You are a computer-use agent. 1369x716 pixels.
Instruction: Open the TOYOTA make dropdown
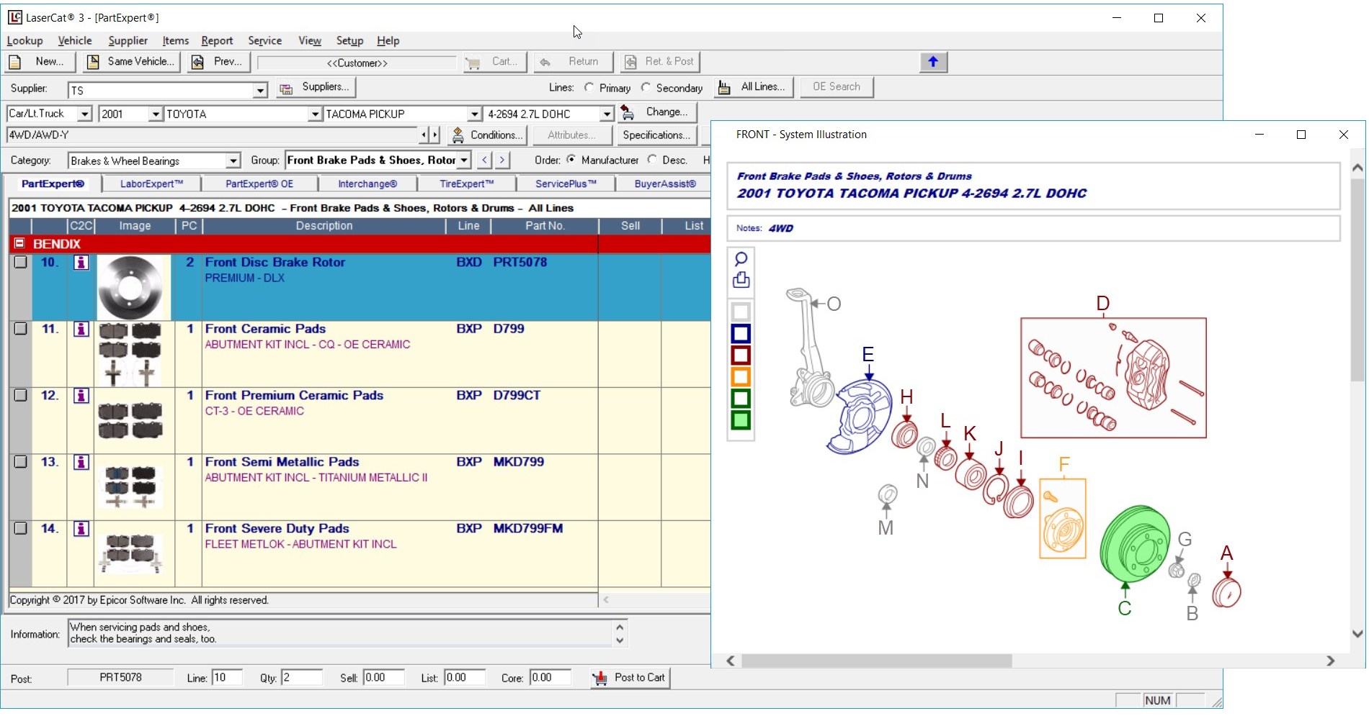tap(314, 114)
